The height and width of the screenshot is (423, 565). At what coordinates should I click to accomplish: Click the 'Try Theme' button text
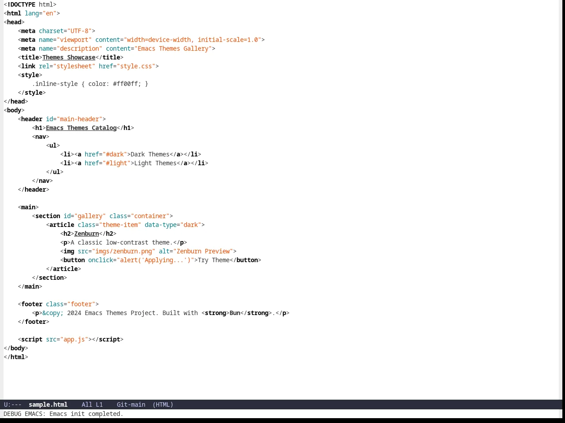coord(214,260)
